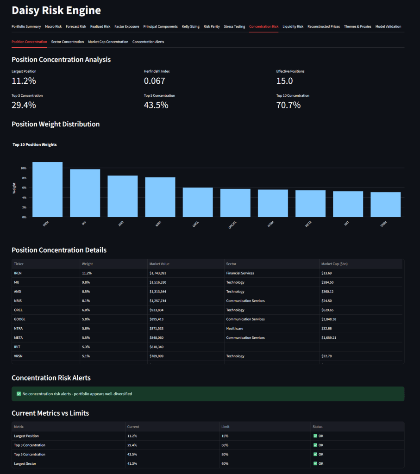Select the Liquidity Risk tab
The height and width of the screenshot is (474, 420).
click(x=293, y=26)
